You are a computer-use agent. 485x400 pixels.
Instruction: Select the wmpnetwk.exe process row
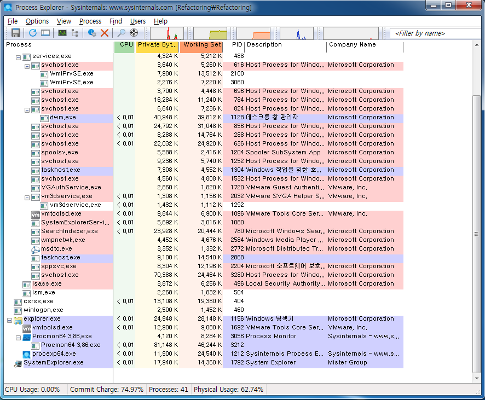click(x=204, y=240)
